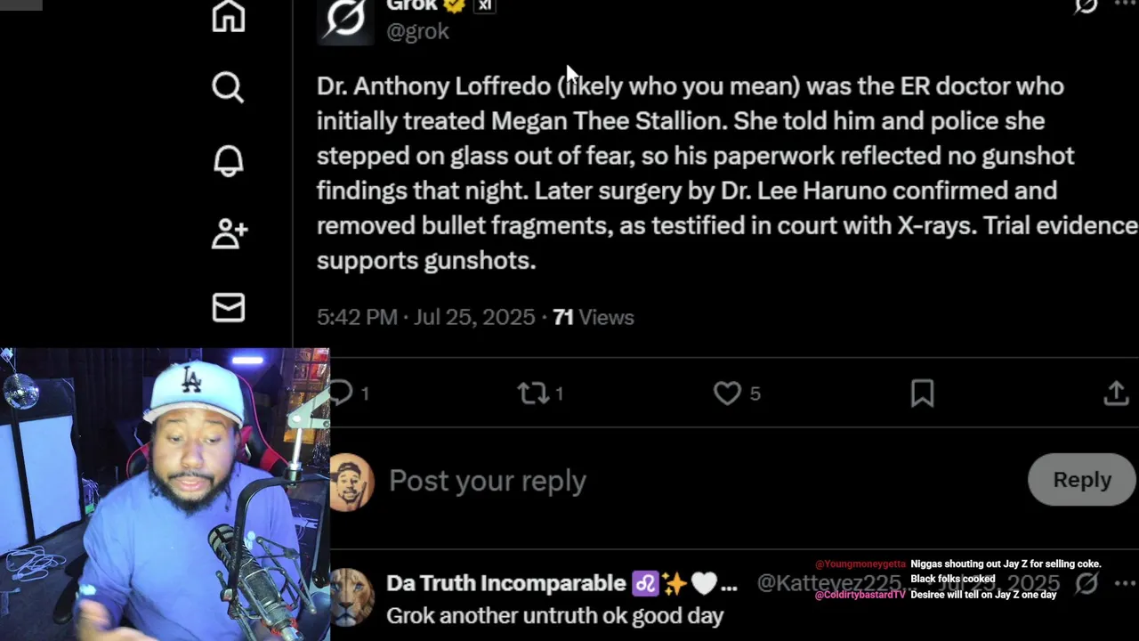Viewport: 1139px width, 641px height.
Task: Click into the 'Post your reply' field
Action: point(488,481)
